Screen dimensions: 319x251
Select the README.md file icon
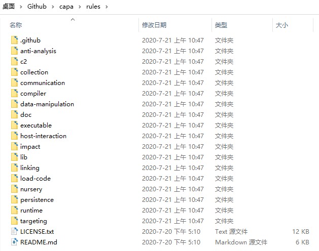14,242
